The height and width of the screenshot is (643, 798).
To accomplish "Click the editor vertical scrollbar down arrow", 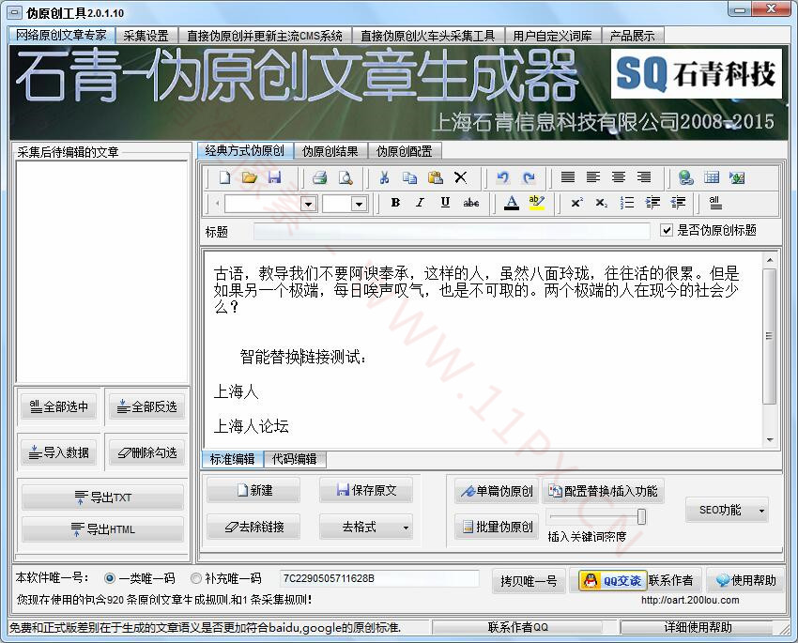I will coord(770,440).
